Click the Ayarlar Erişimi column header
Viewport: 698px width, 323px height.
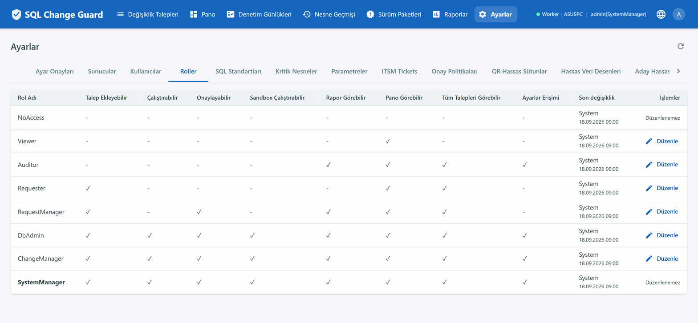(x=540, y=98)
